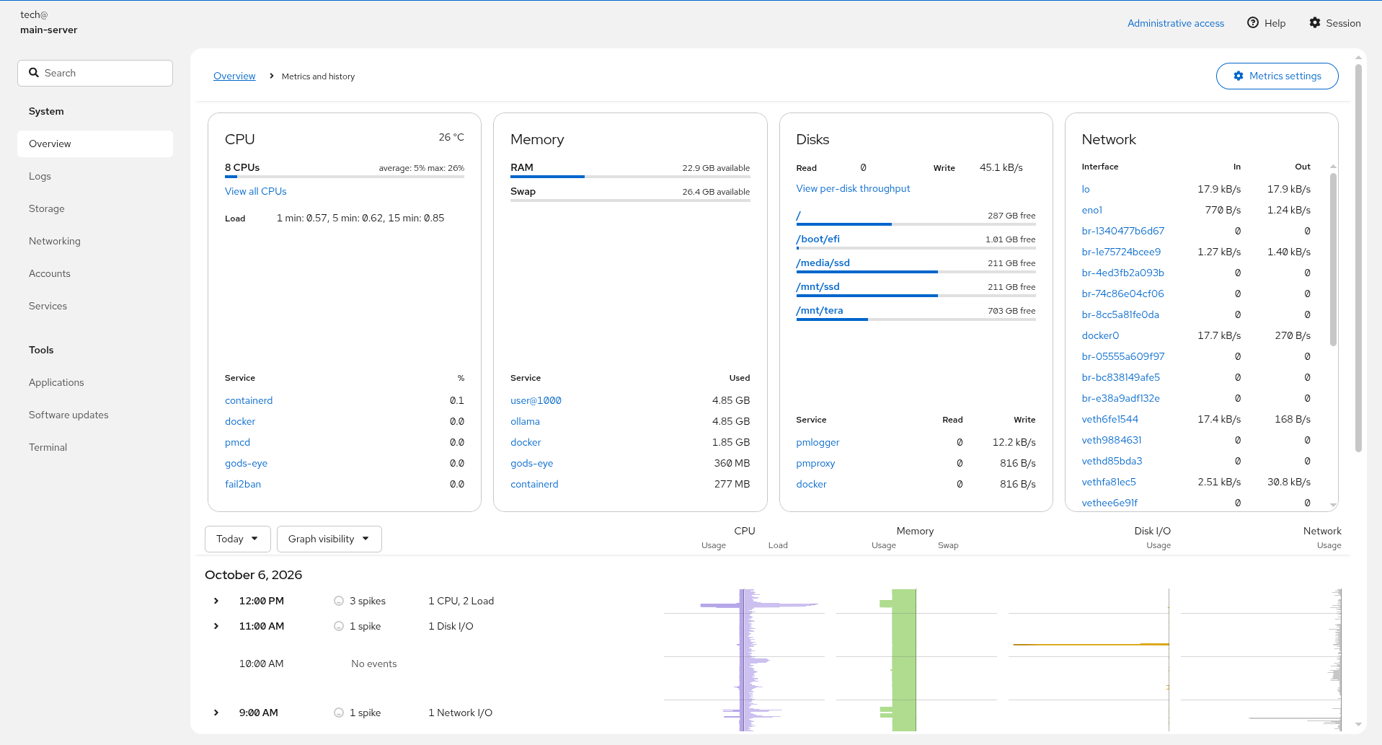Open the eno1 network interface link
This screenshot has height=745, width=1382.
1091,210
